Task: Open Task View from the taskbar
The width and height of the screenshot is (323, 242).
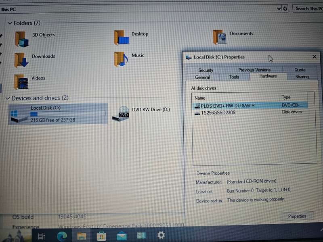Action: pos(42,236)
